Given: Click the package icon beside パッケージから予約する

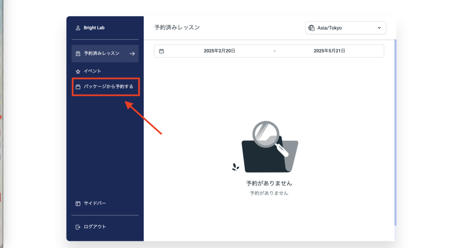Looking at the screenshot, I should [78, 87].
